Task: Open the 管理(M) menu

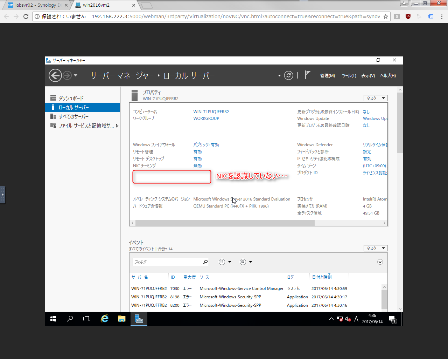Action: (x=328, y=76)
